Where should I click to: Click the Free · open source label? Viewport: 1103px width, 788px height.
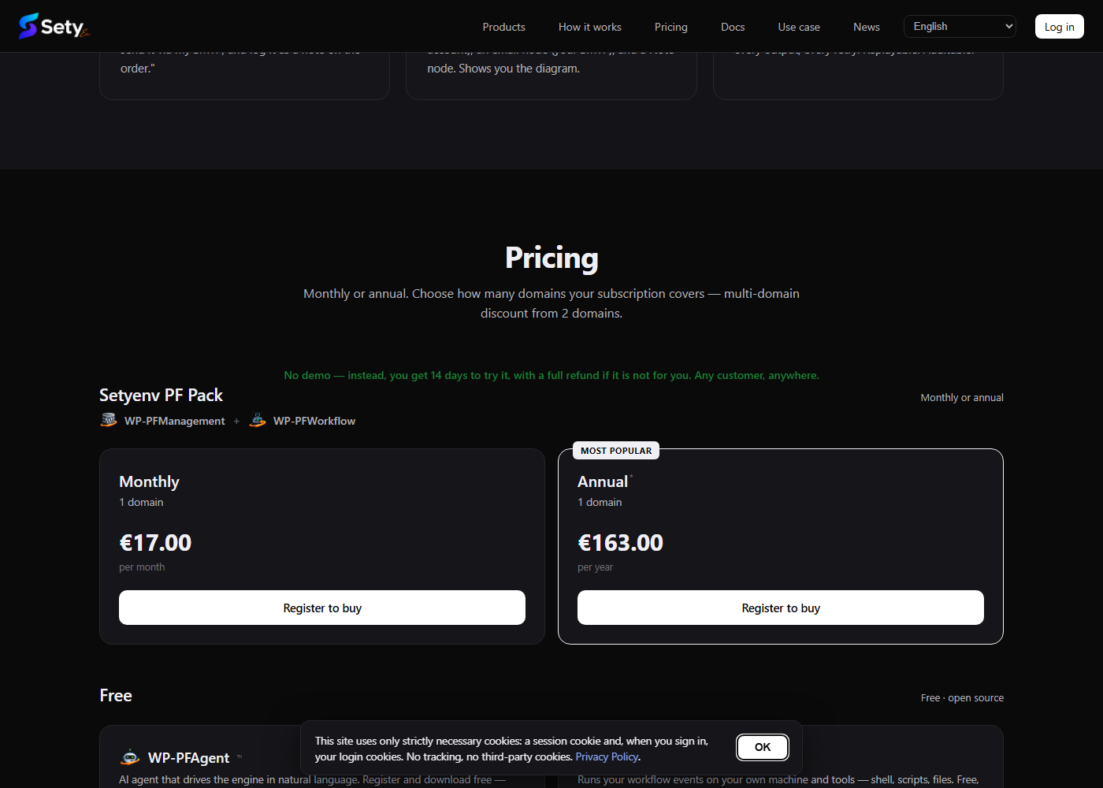pyautogui.click(x=962, y=698)
